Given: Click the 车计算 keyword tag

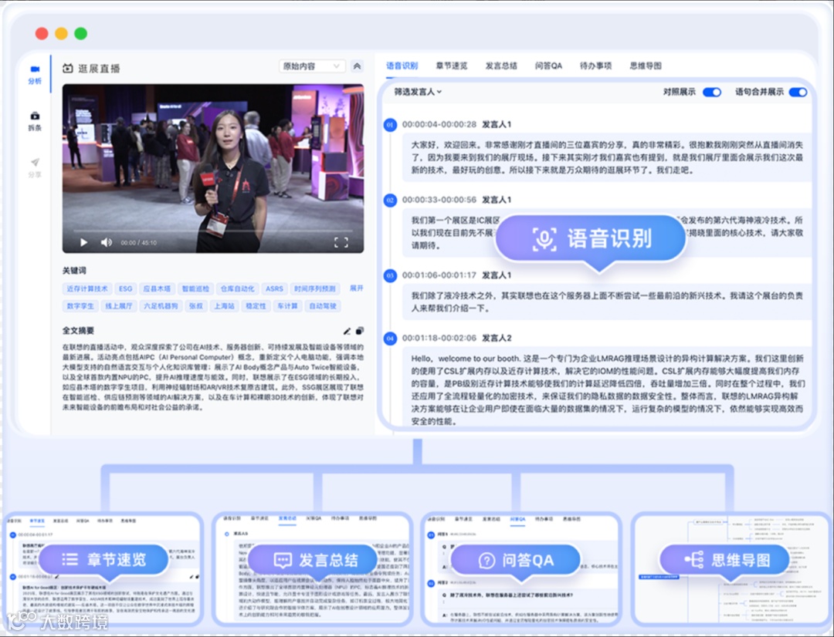Looking at the screenshot, I should [287, 306].
